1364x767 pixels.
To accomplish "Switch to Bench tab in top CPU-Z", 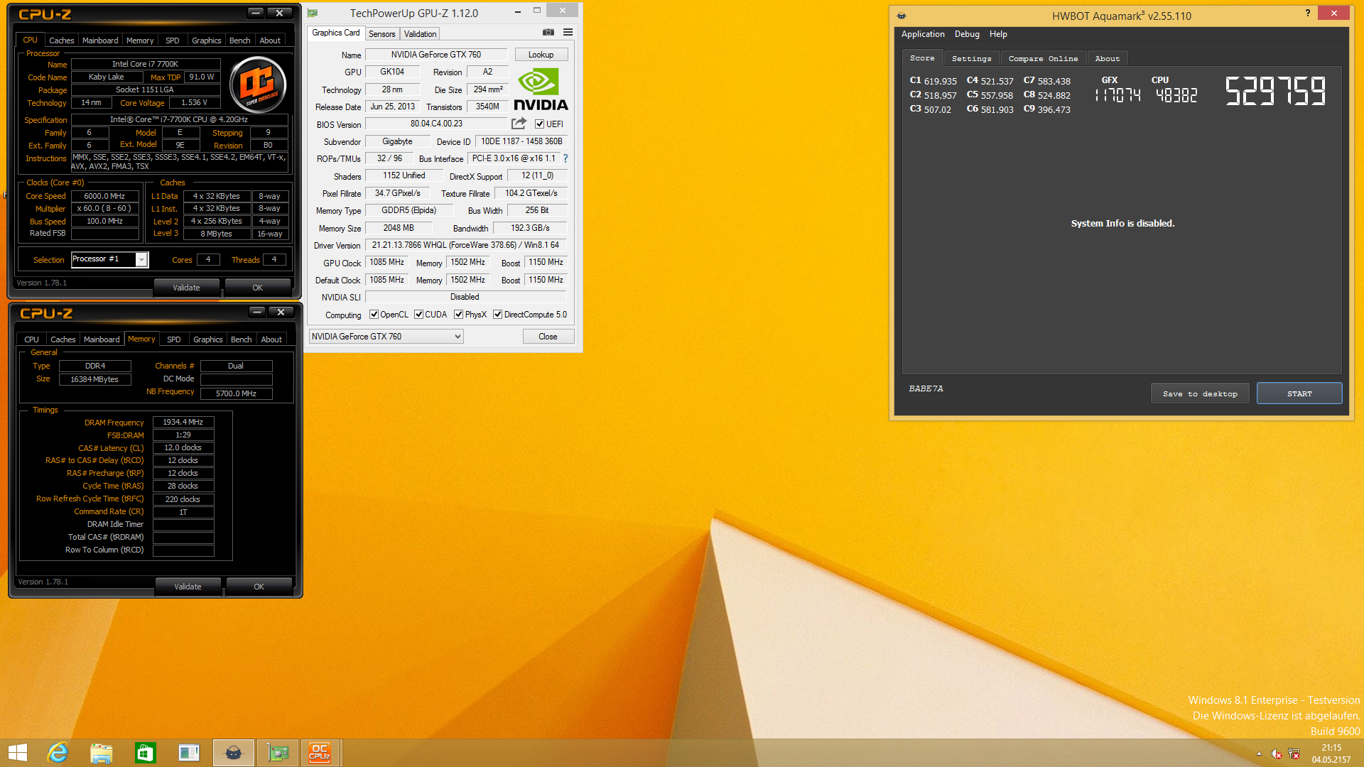I will point(240,40).
